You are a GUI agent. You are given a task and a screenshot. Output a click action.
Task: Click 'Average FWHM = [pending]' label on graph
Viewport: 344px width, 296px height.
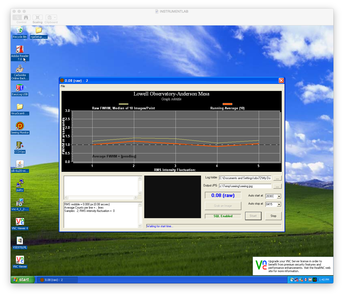click(x=114, y=156)
